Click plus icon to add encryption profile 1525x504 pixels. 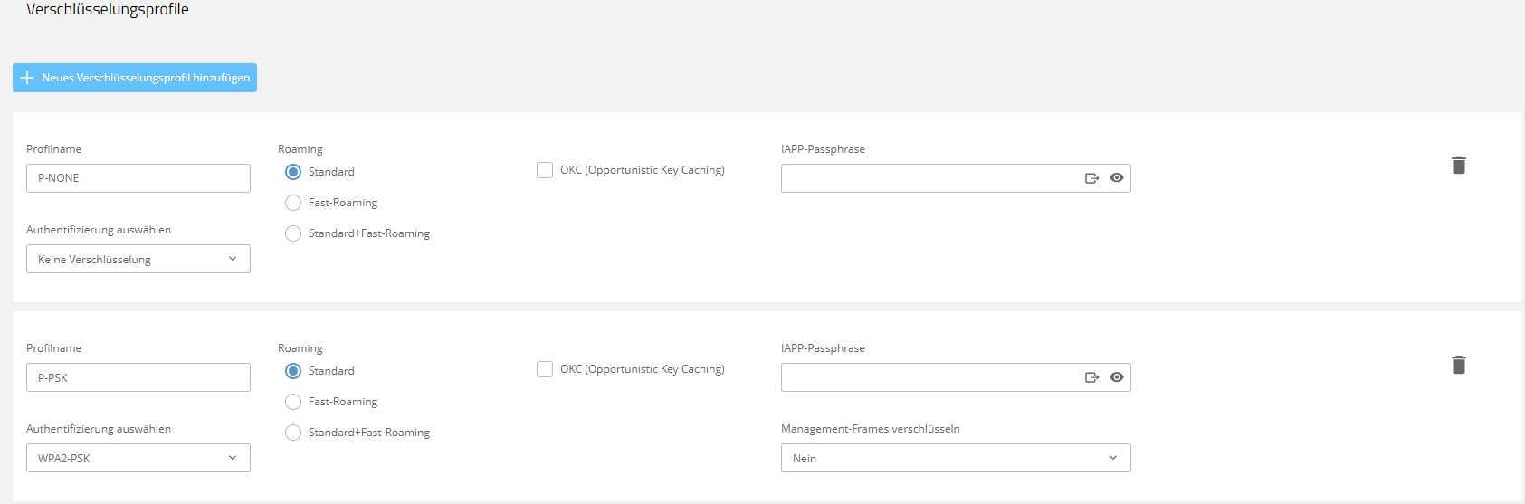[x=27, y=78]
